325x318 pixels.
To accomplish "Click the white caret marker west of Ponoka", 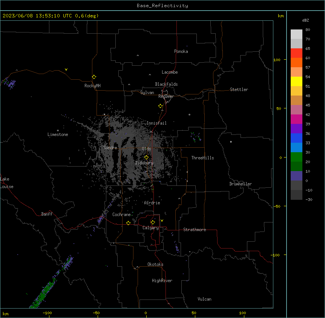I will pyautogui.click(x=138, y=56).
